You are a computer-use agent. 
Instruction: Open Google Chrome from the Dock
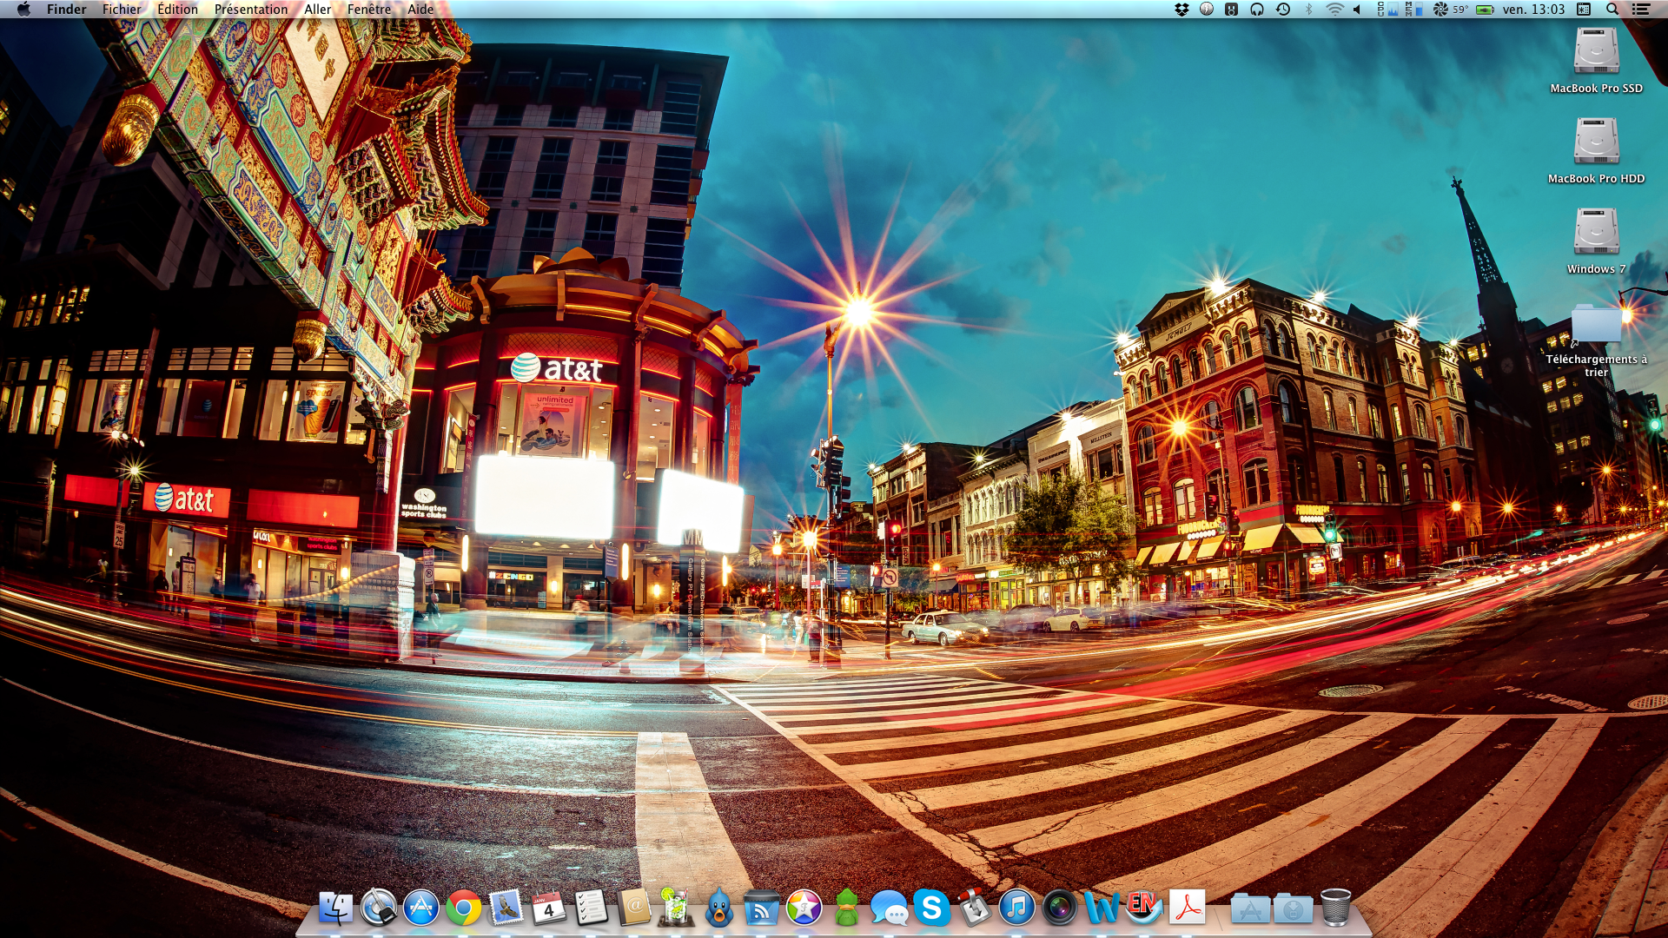click(x=463, y=908)
